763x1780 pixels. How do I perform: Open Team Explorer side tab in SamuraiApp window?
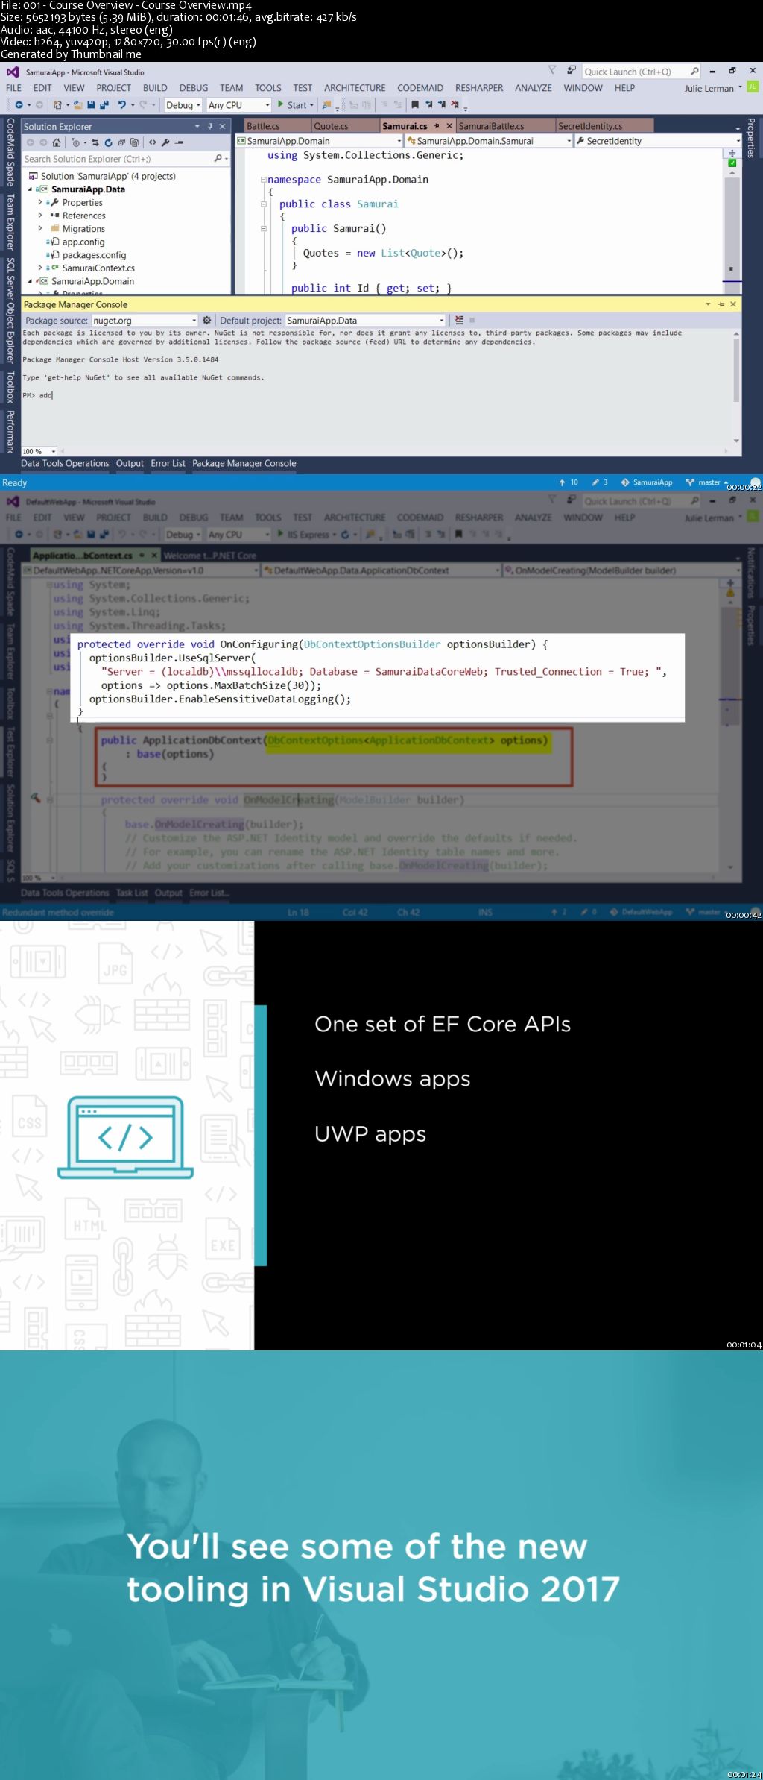[x=10, y=221]
